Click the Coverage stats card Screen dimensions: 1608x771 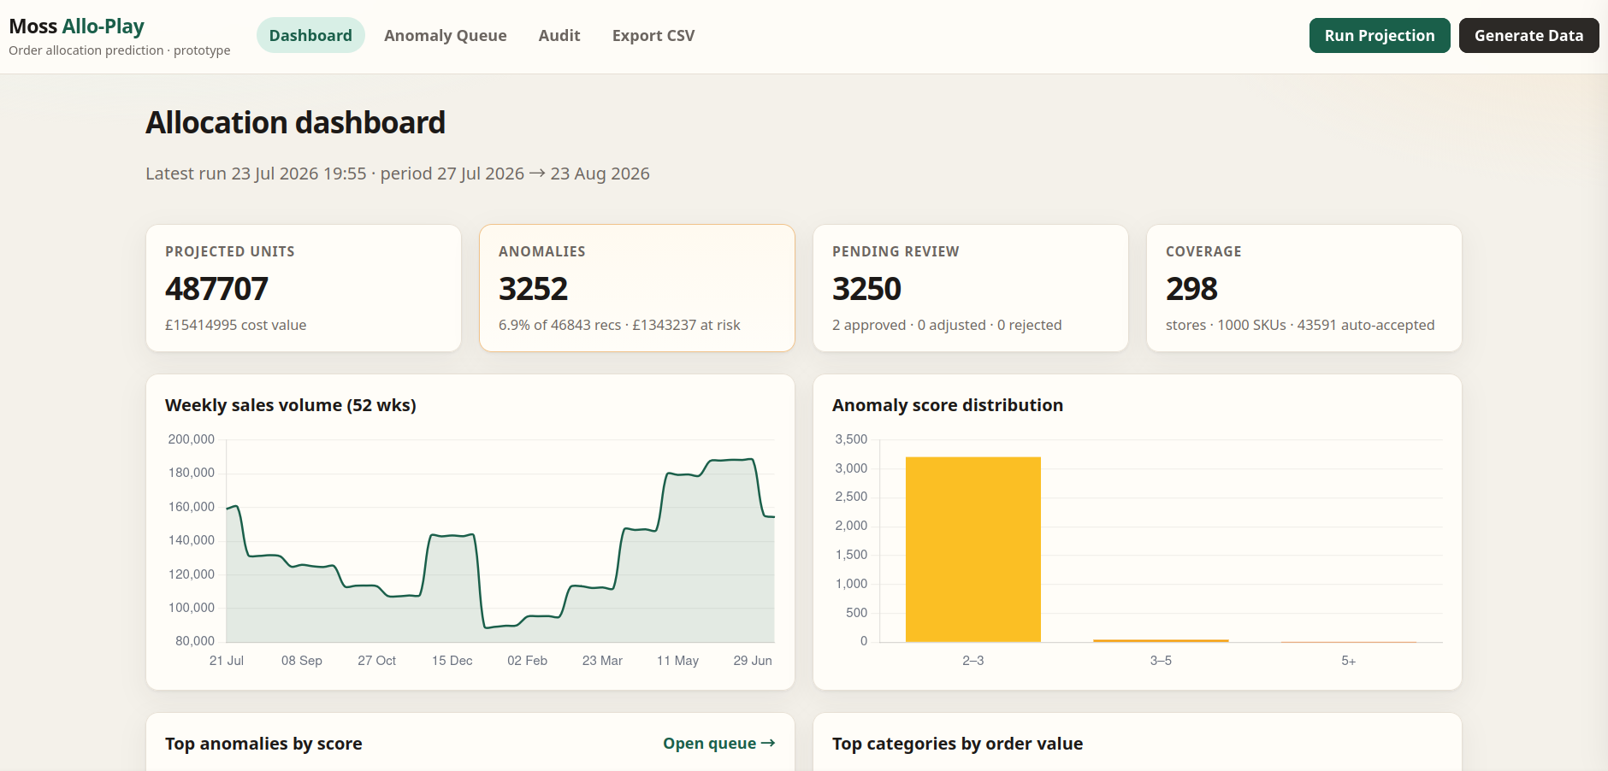point(1304,288)
